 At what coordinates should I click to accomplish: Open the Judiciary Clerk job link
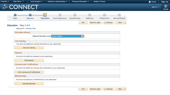tap(31, 28)
